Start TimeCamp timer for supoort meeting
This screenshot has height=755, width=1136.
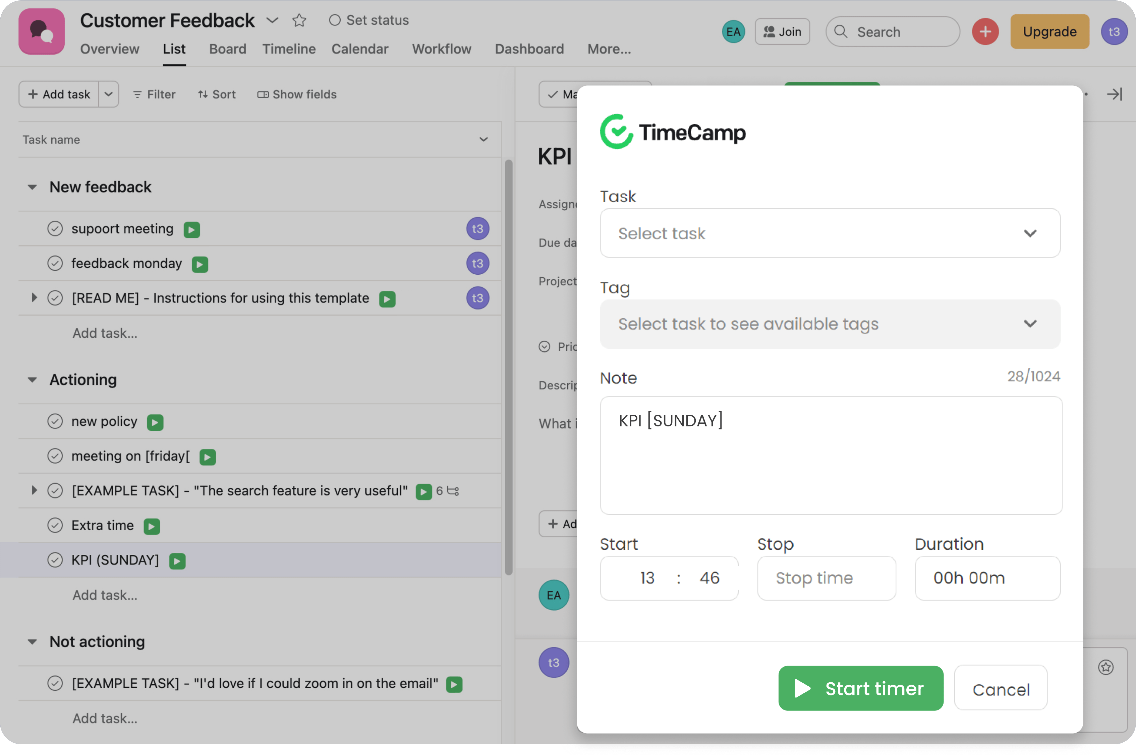[192, 230]
